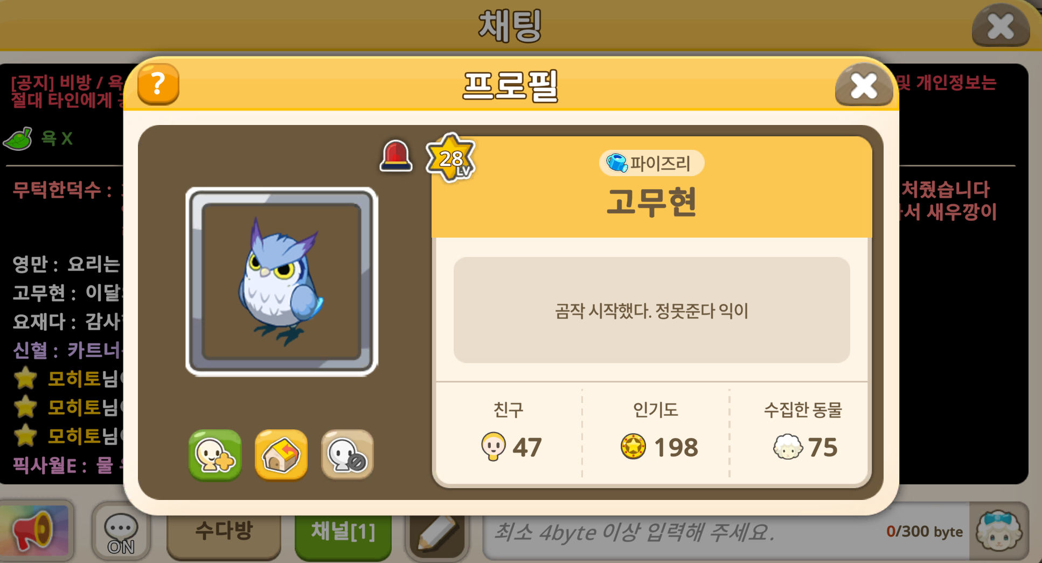This screenshot has height=563, width=1042.
Task: Open the 수다방 chat room tab
Action: 224,532
